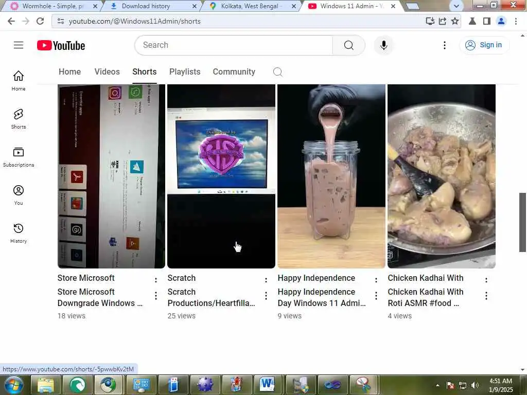The height and width of the screenshot is (395, 527).
Task: Open the Chicken Kadhai With Roti ASMR title
Action: click(x=426, y=297)
